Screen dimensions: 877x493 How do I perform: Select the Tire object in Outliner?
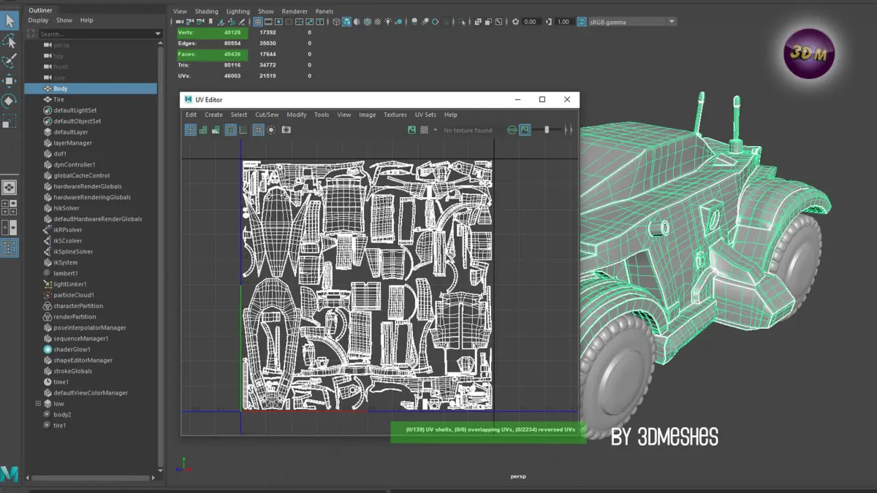pos(58,99)
